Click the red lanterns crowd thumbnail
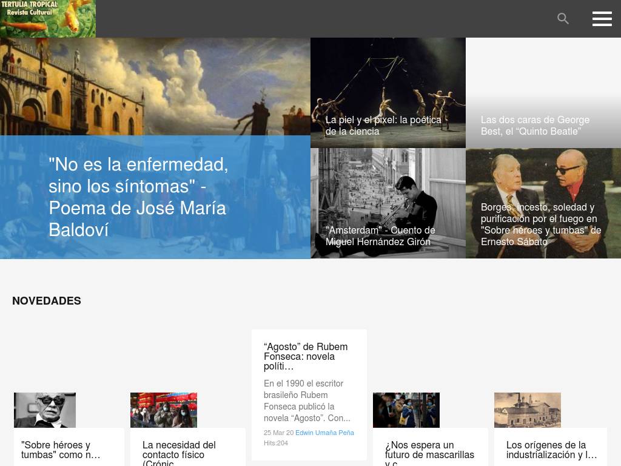 tap(164, 410)
